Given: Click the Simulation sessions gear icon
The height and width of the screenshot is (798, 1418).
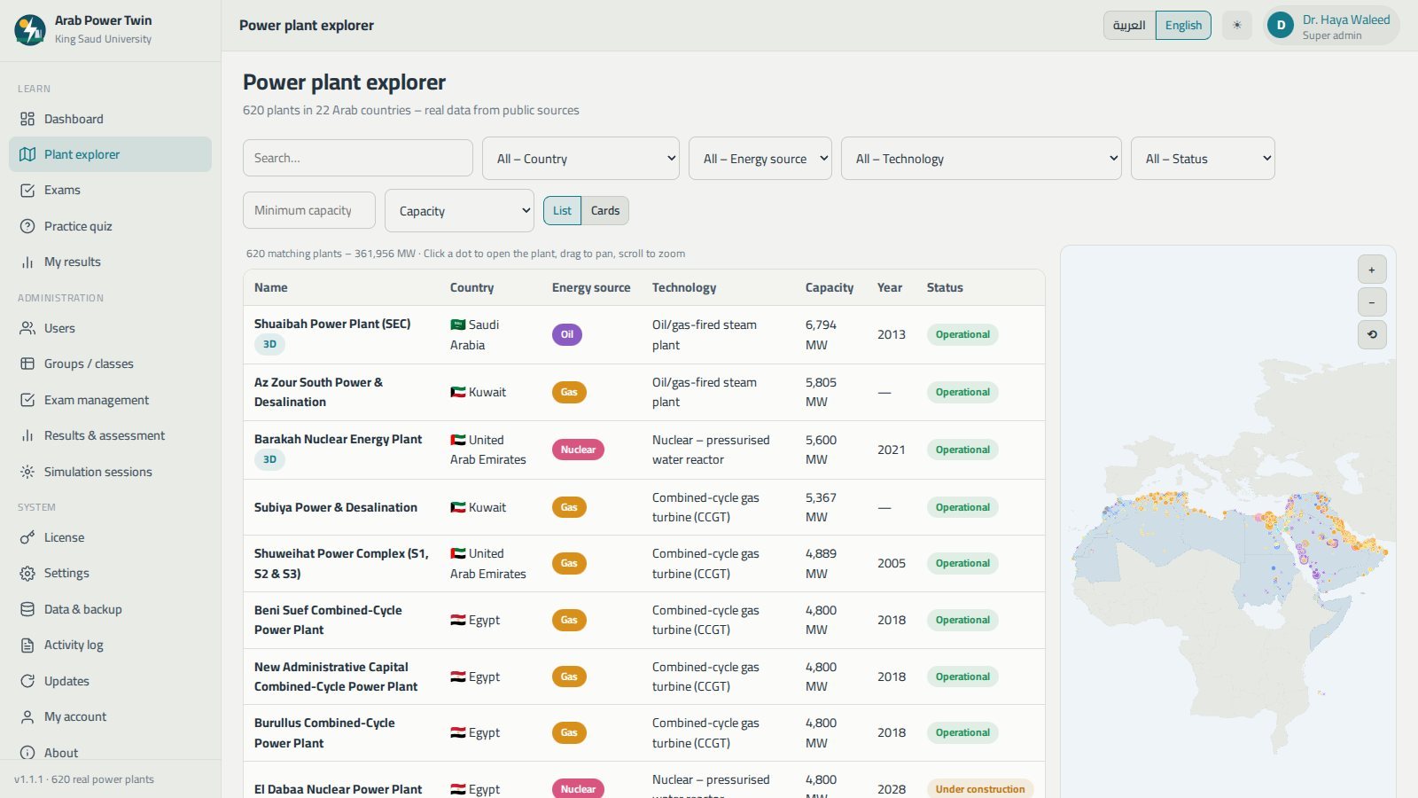Looking at the screenshot, I should [x=27, y=472].
